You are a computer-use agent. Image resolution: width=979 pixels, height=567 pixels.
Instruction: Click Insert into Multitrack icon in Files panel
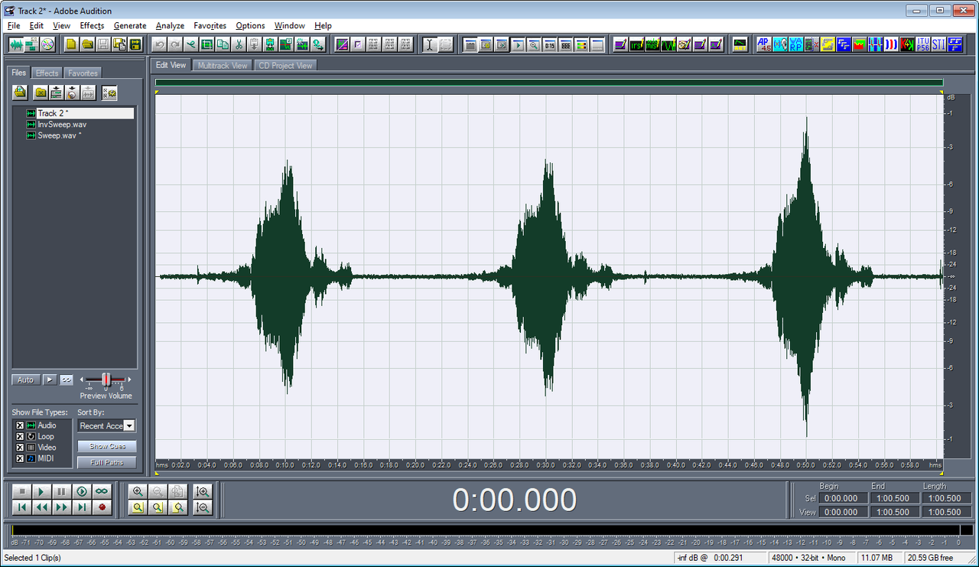(57, 93)
